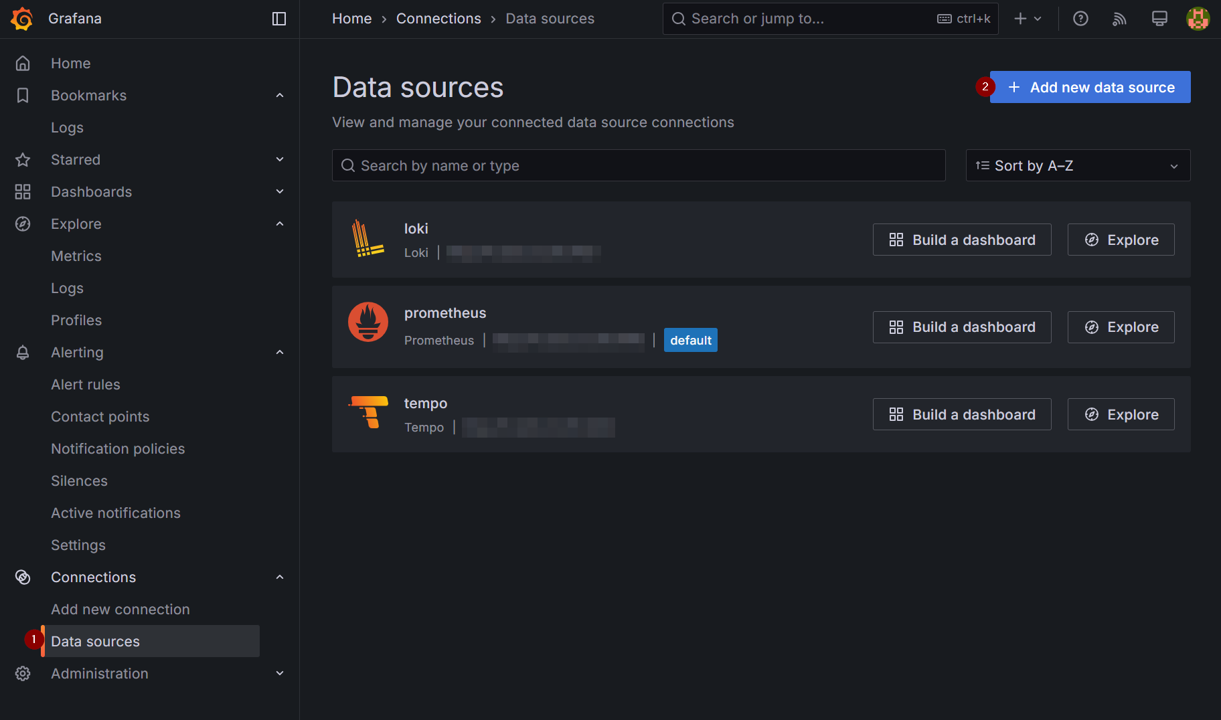Collapse the Bookmarks section chevron
This screenshot has width=1221, height=720.
[x=280, y=95]
